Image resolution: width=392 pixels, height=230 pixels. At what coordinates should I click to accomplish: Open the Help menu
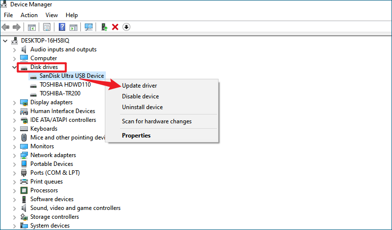(72, 15)
